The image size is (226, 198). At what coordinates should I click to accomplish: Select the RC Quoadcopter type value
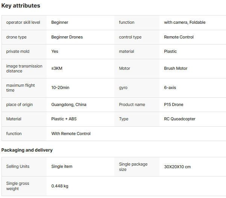pyautogui.click(x=180, y=119)
